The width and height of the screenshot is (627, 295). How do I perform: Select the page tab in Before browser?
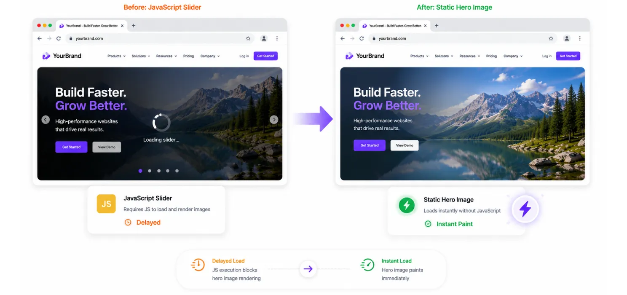pyautogui.click(x=91, y=26)
